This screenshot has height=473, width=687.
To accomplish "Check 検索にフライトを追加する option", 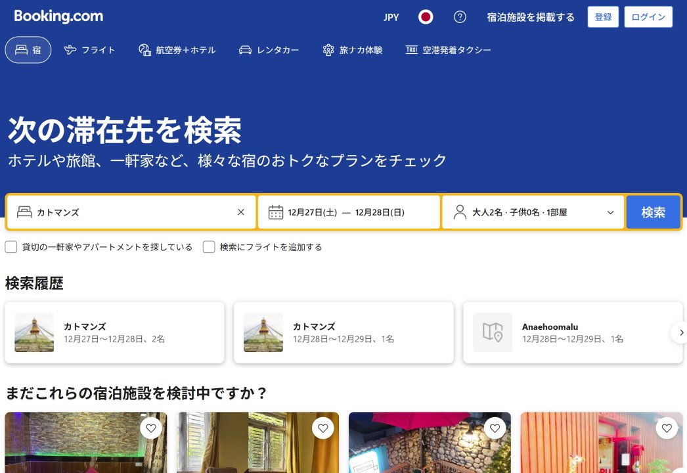I will click(x=209, y=247).
